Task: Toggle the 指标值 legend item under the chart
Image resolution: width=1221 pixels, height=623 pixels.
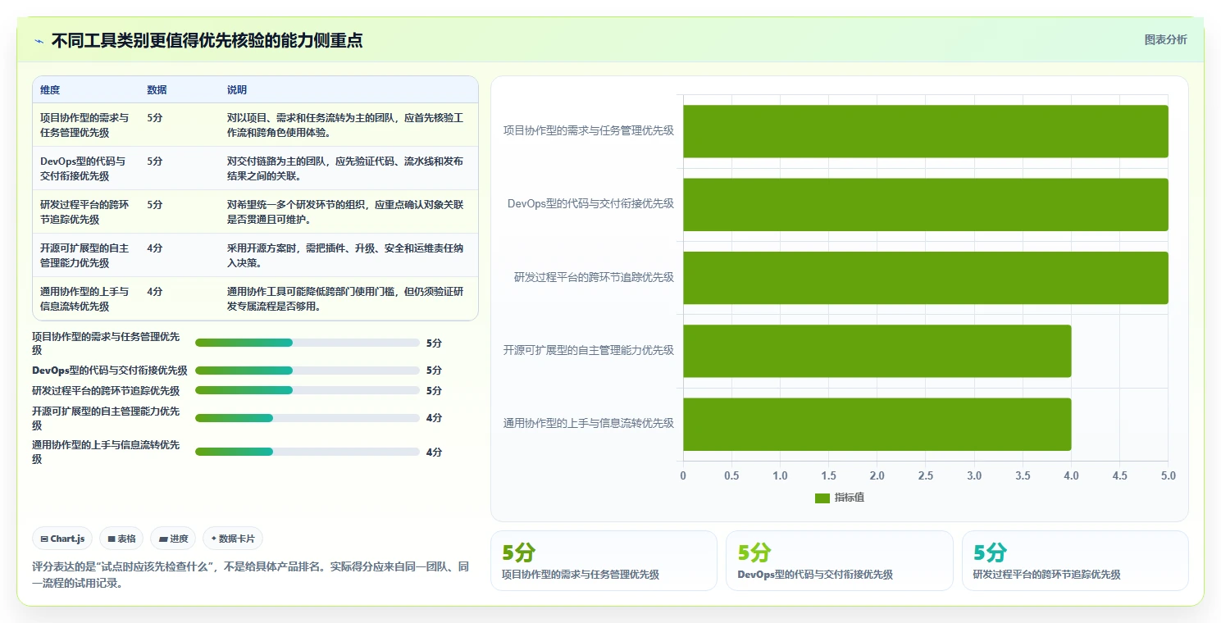Action: coord(839,498)
